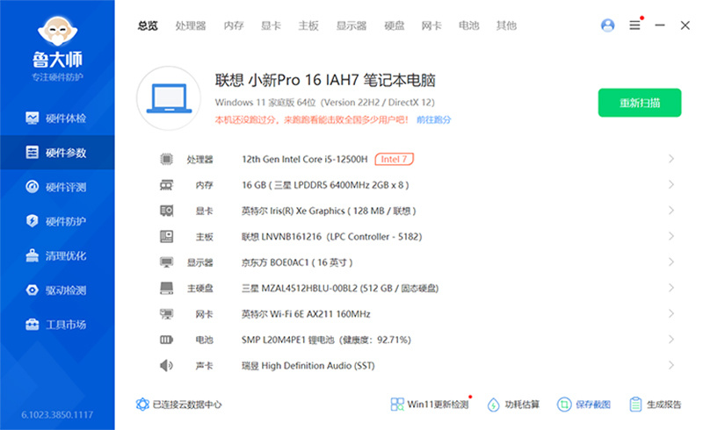Expand the 处理器 row chevron
Viewport: 703px width, 430px height.
[x=671, y=159]
